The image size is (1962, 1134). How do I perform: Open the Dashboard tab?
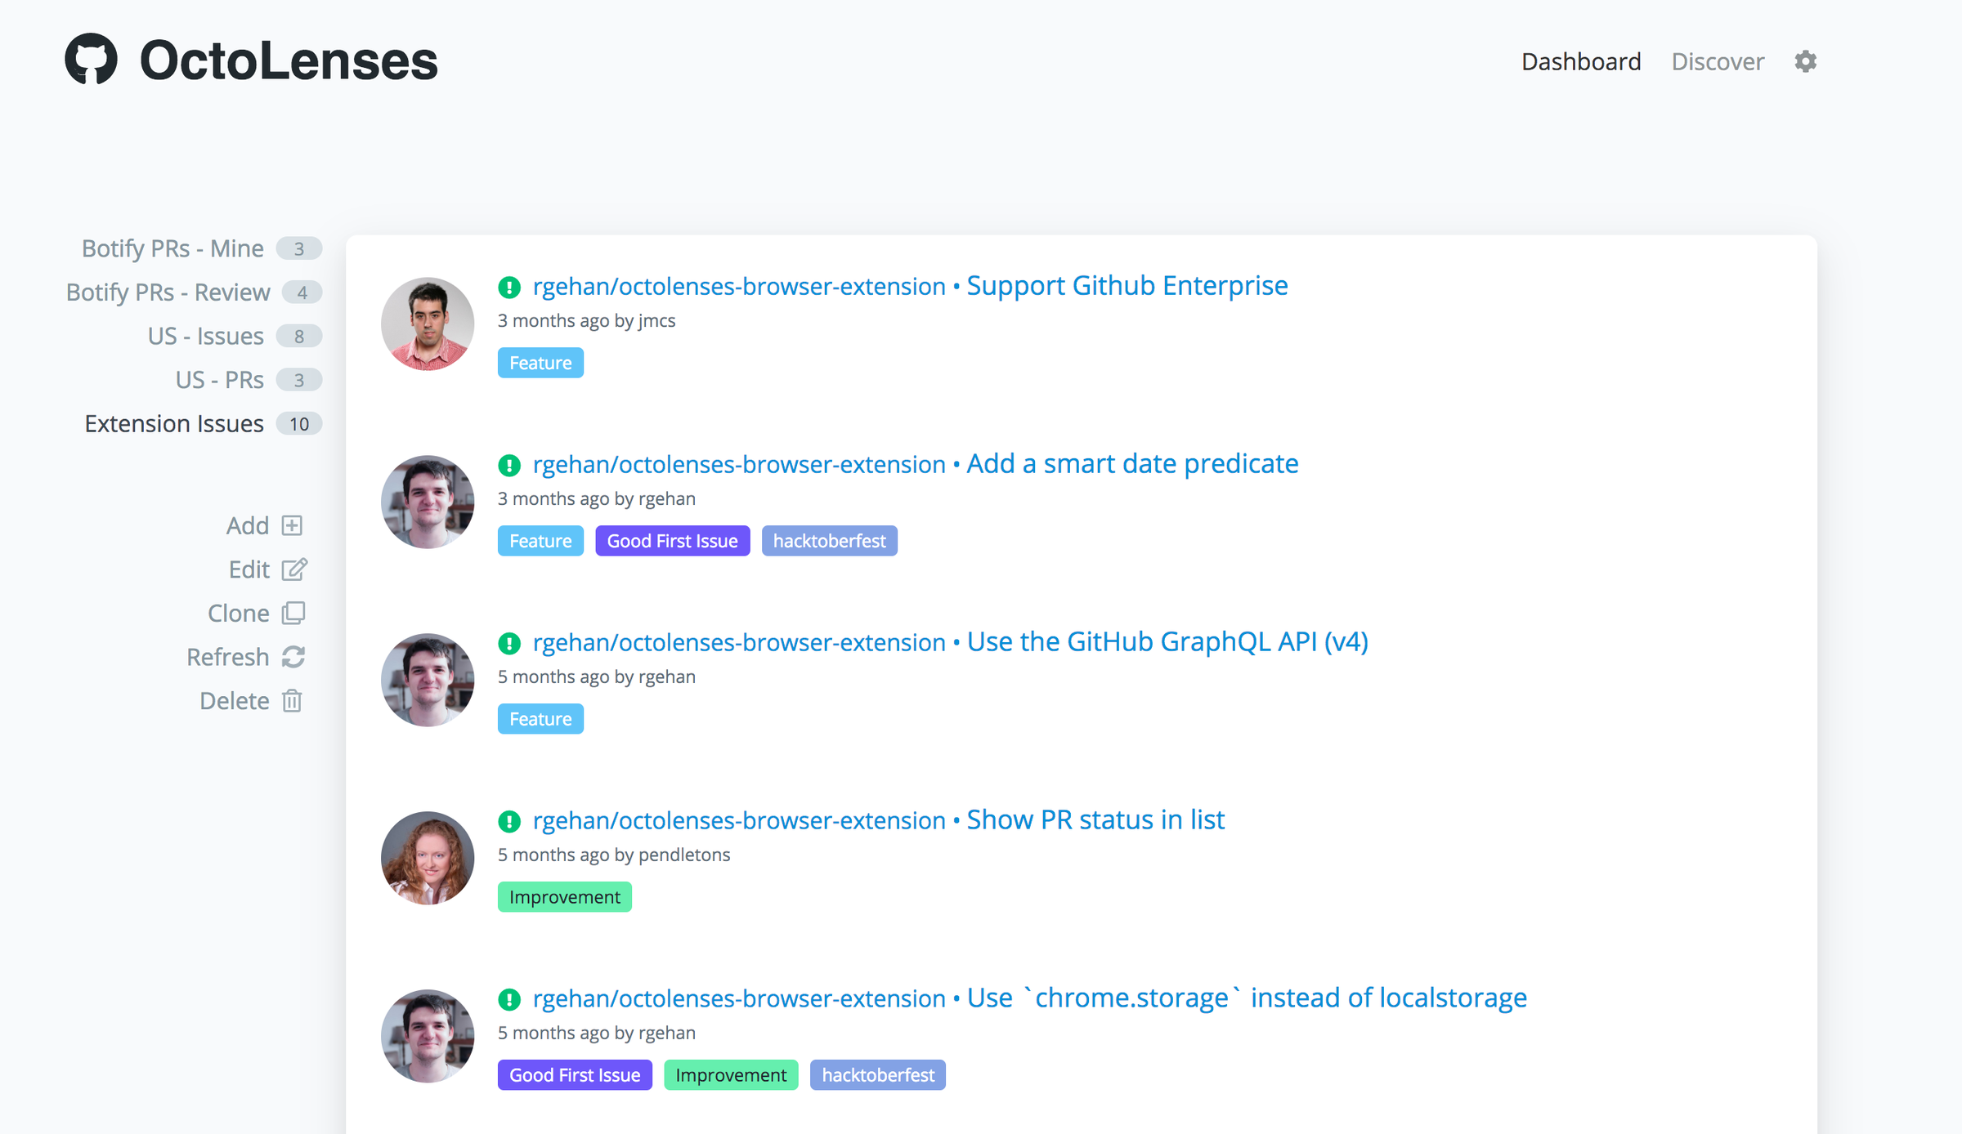pos(1581,61)
